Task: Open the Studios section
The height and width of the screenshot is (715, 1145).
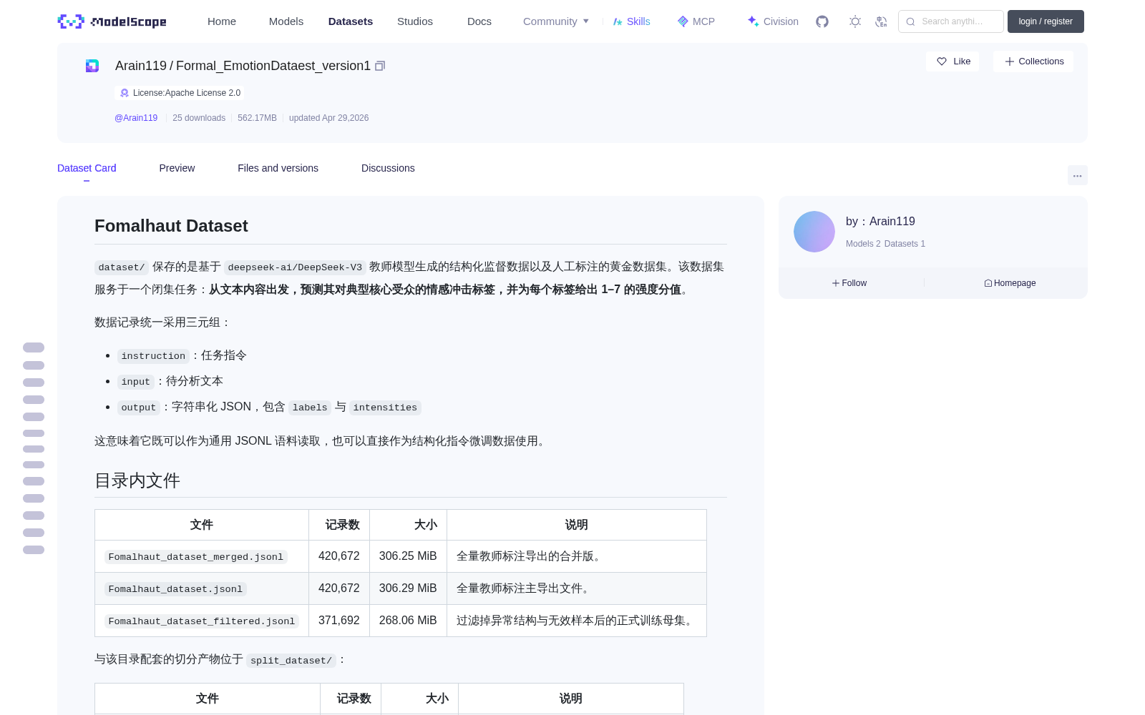Action: [x=415, y=21]
